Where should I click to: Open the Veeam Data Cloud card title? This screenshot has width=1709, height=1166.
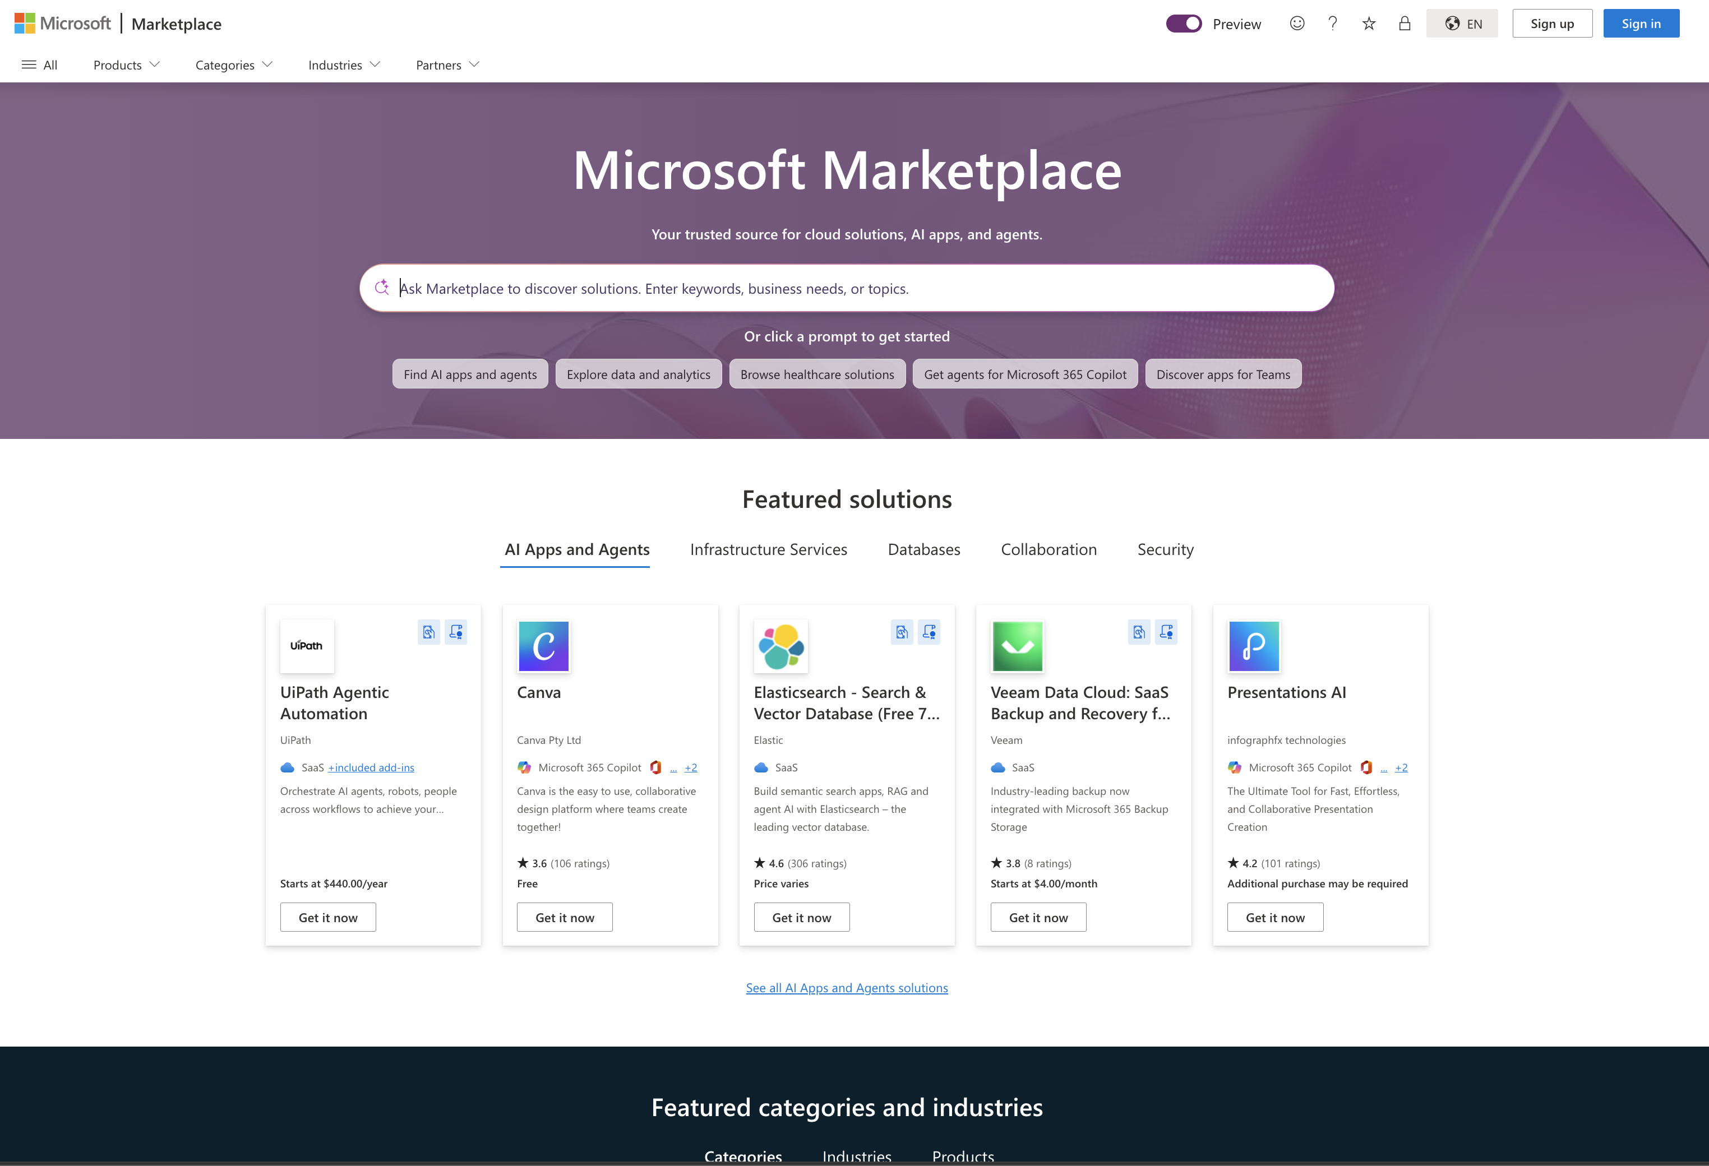(x=1080, y=703)
